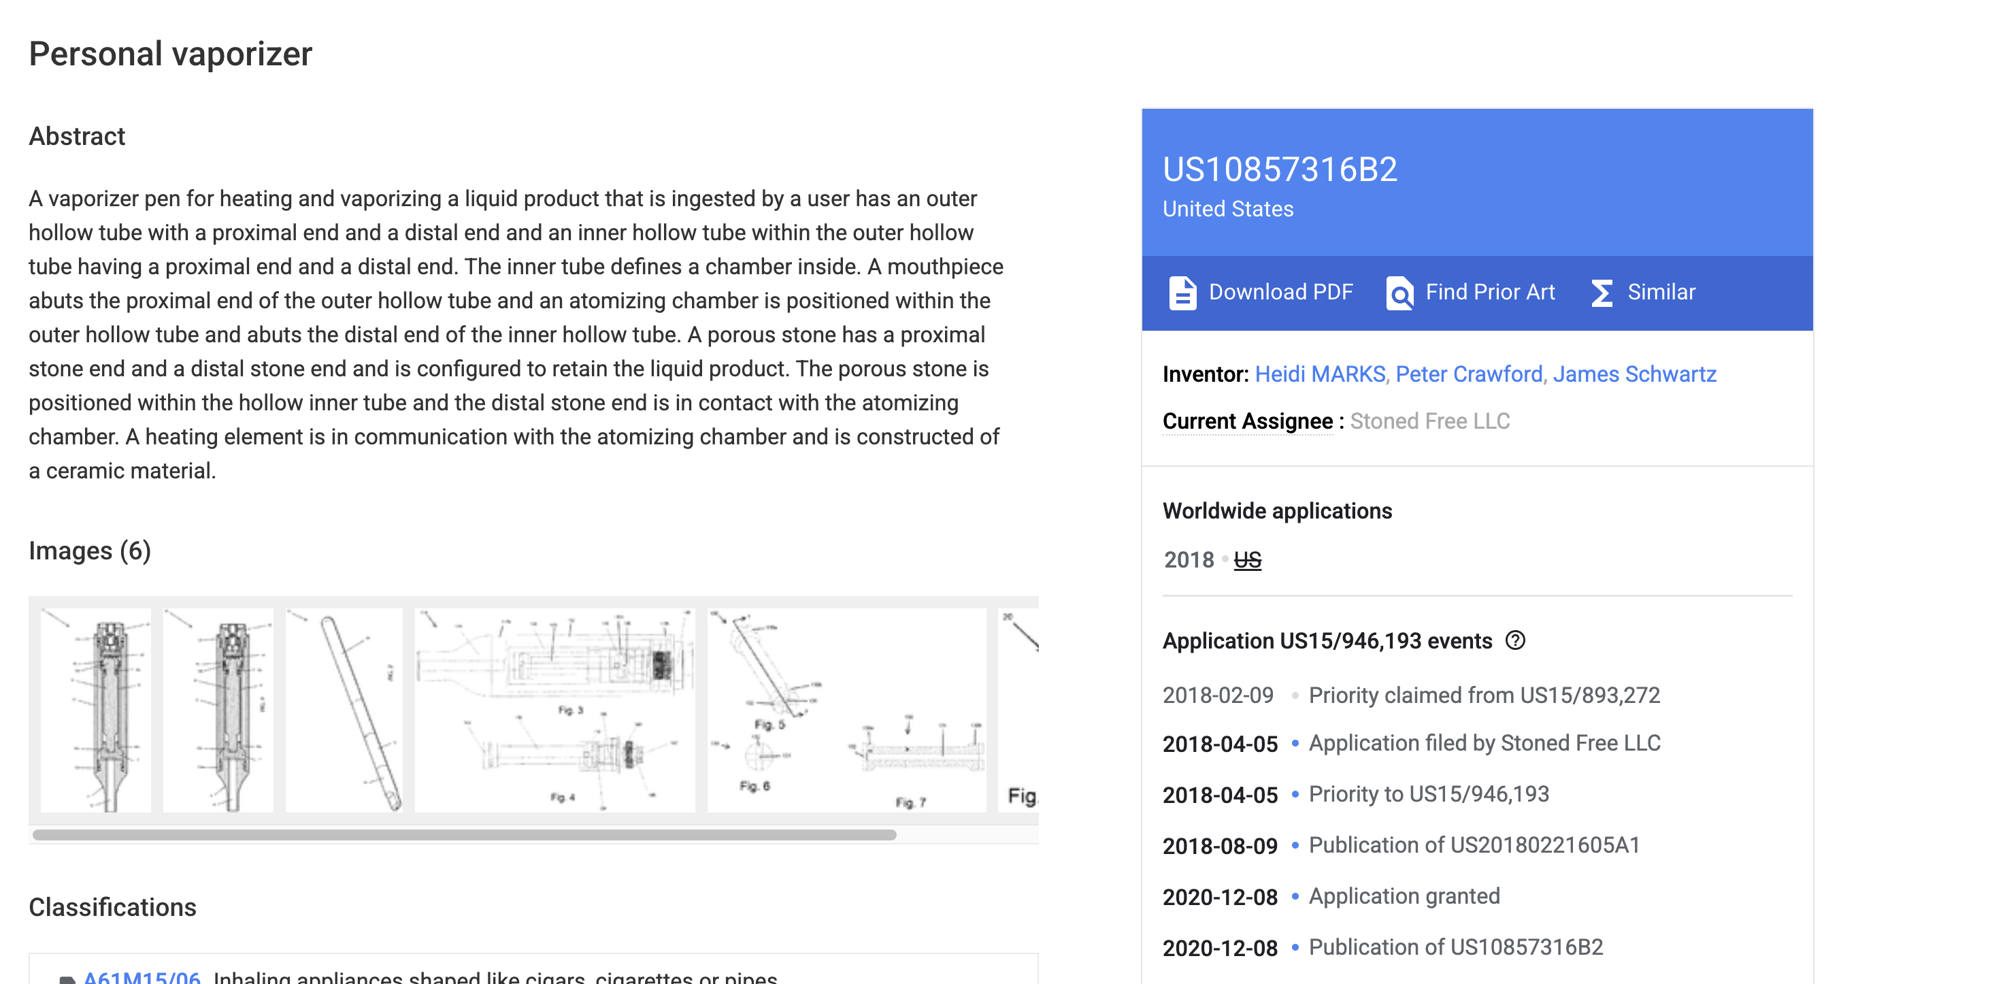The width and height of the screenshot is (2007, 984).
Task: Click the 2018-02-09 event date
Action: point(1218,695)
